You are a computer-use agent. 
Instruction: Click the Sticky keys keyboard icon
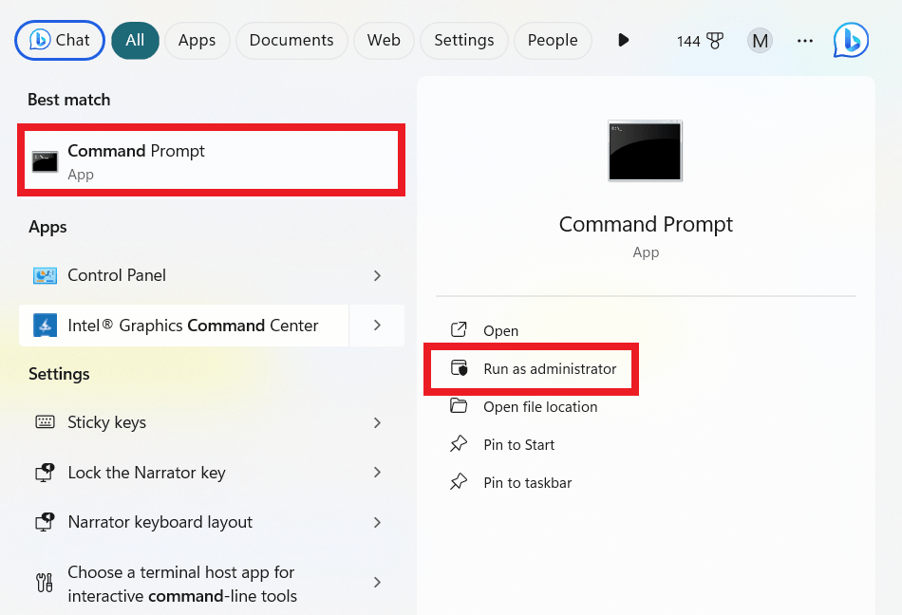pos(45,422)
